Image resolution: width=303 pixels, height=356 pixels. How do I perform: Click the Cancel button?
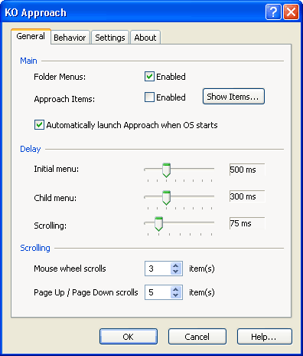click(x=197, y=337)
